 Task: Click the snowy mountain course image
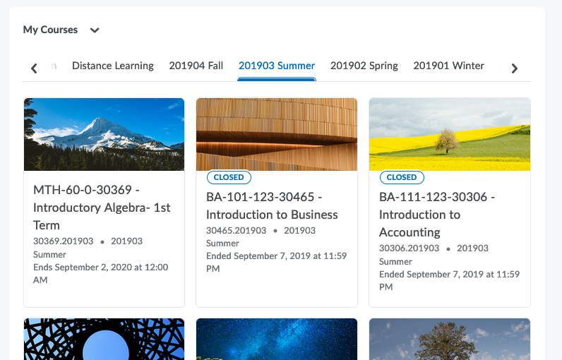point(104,134)
